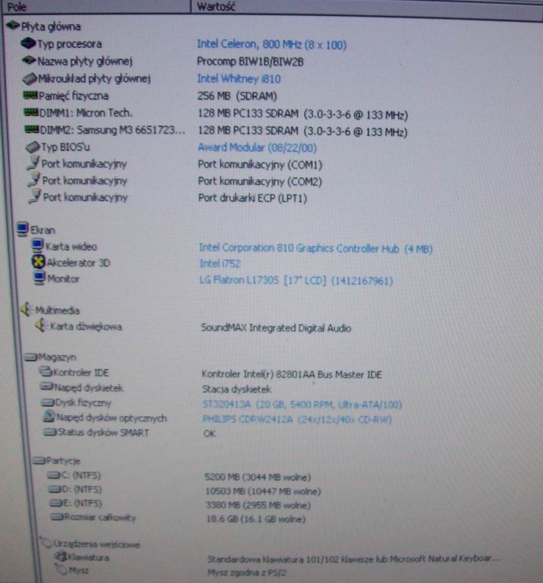Click the C: (NTFS) drive icon
543x583 pixels.
[x=54, y=475]
